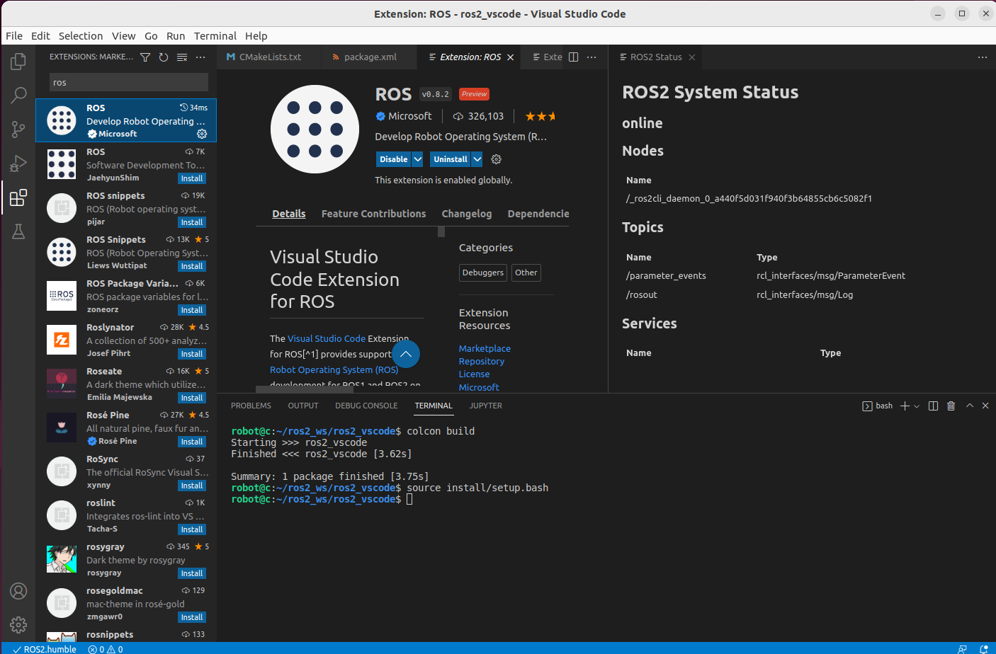
Task: Open the terminal launch profile dropdown chevron
Action: (915, 406)
